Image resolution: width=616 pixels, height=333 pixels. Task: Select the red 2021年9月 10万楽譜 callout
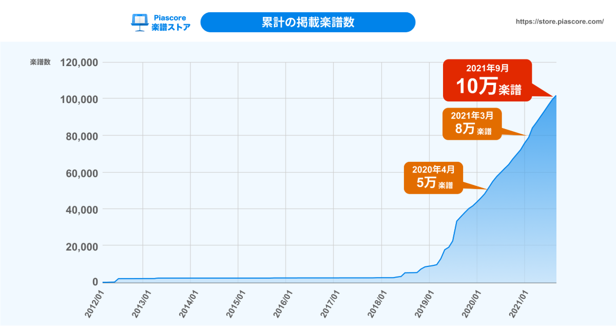click(x=487, y=80)
